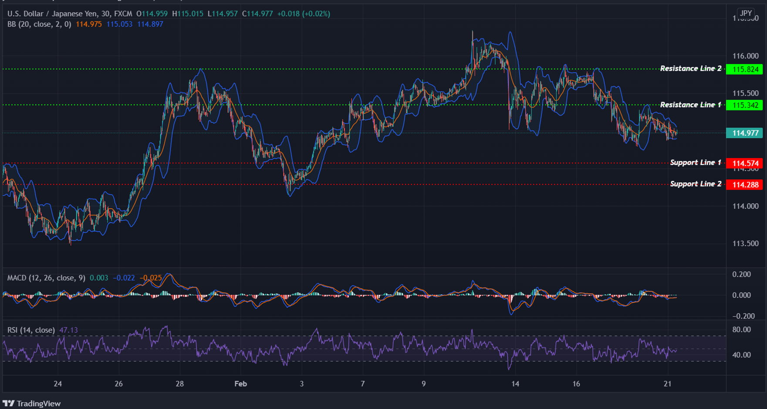Image resolution: width=767 pixels, height=409 pixels.
Task: Click the 28 date label on time axis
Action: 179,384
